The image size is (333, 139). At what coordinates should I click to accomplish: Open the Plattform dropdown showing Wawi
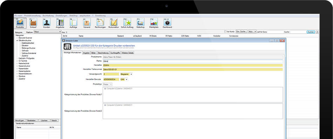[47, 32]
